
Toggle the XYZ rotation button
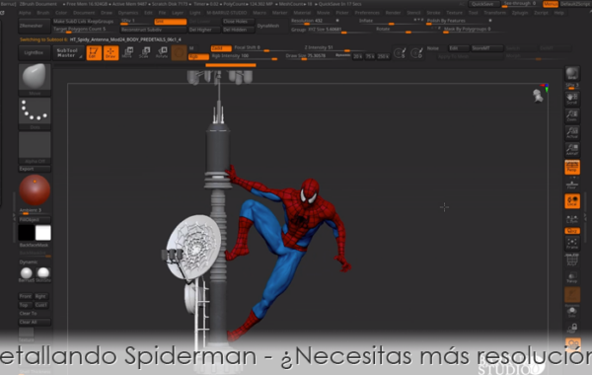pyautogui.click(x=572, y=231)
